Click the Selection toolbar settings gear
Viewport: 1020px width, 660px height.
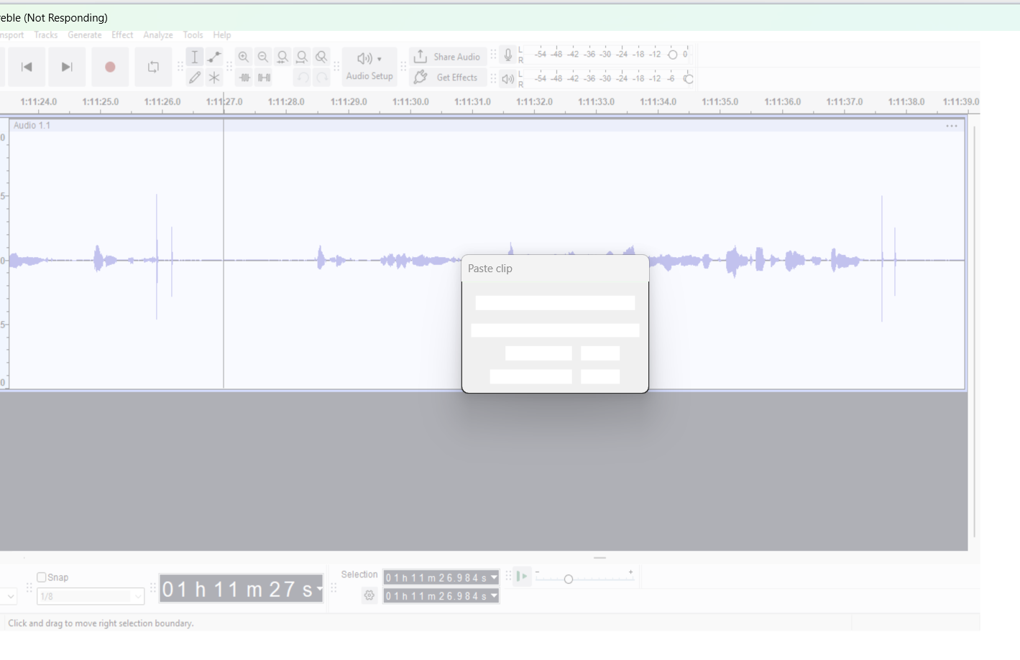[x=369, y=596]
